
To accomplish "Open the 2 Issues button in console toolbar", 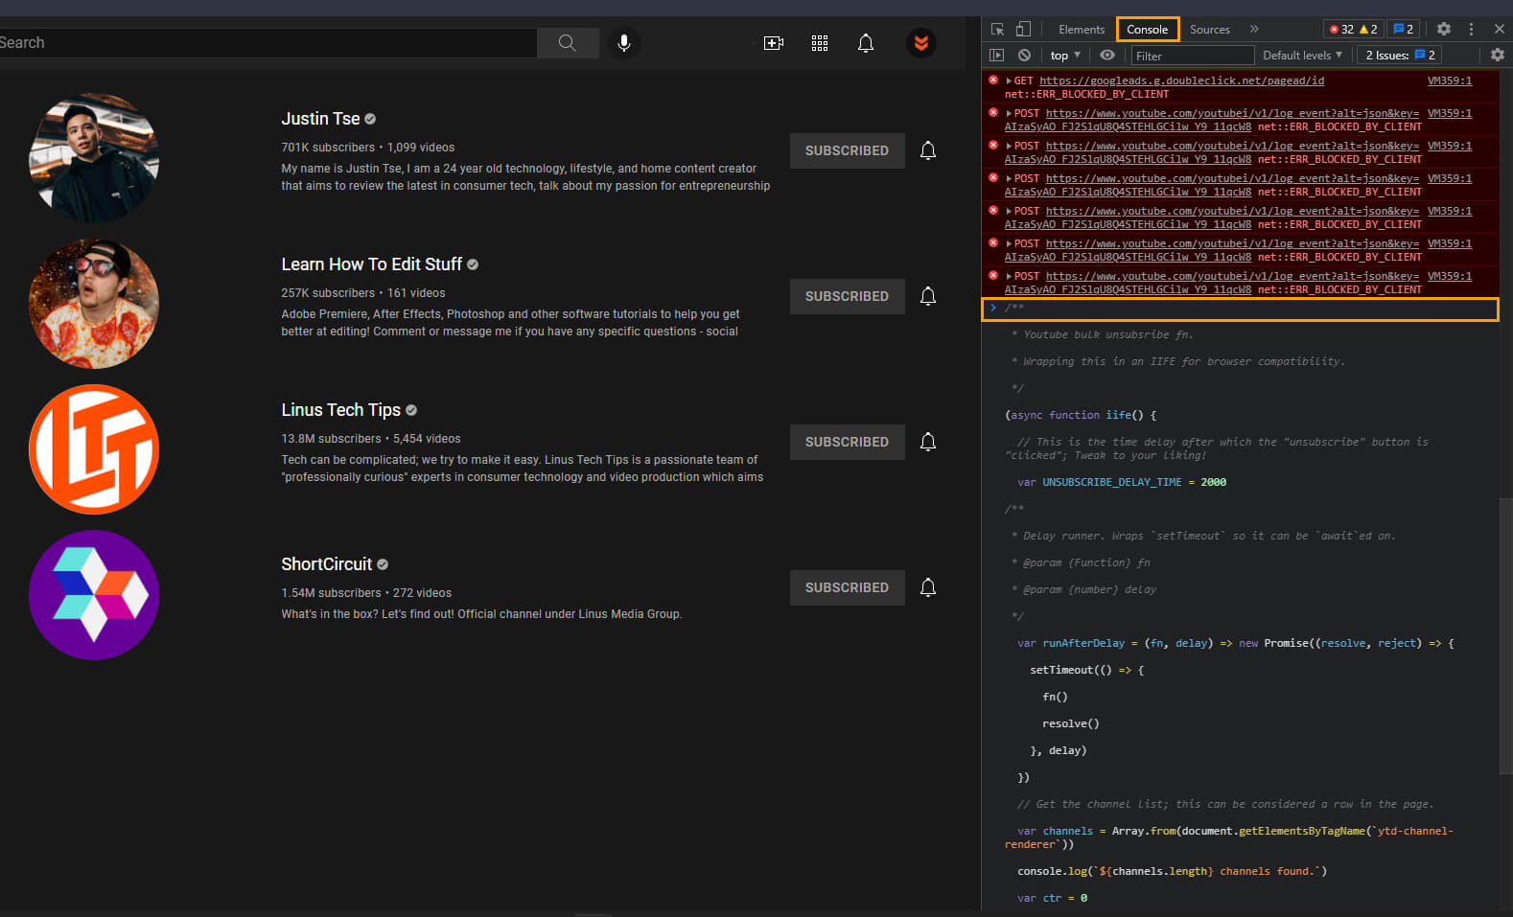I will [1400, 56].
